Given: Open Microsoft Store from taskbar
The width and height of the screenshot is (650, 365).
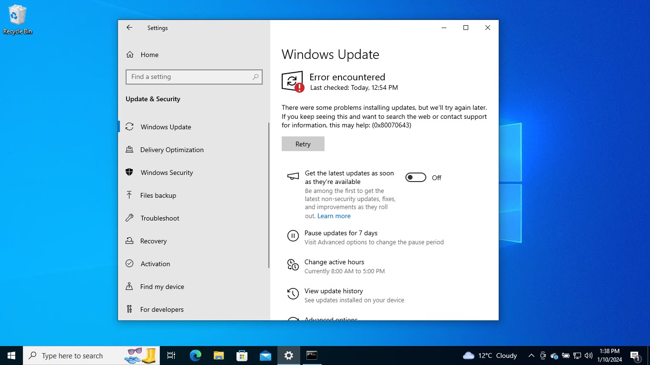Looking at the screenshot, I should tap(242, 355).
